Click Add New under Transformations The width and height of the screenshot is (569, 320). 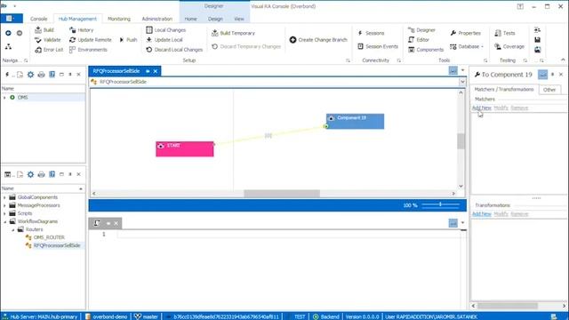pyautogui.click(x=481, y=214)
